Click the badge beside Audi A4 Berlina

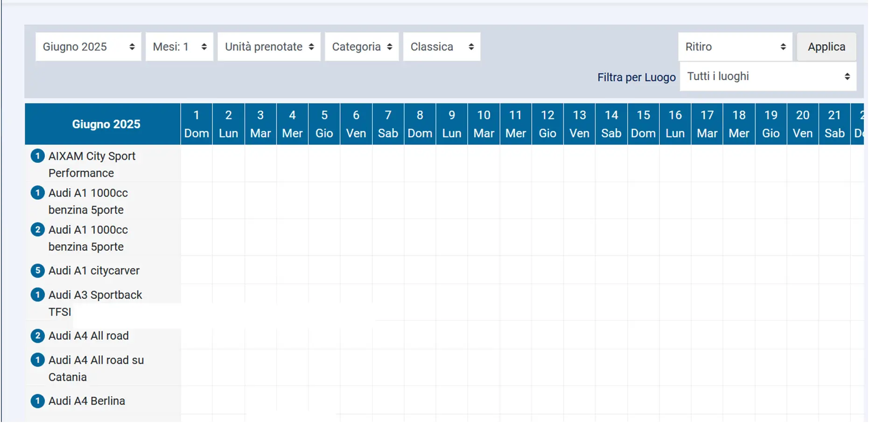37,401
